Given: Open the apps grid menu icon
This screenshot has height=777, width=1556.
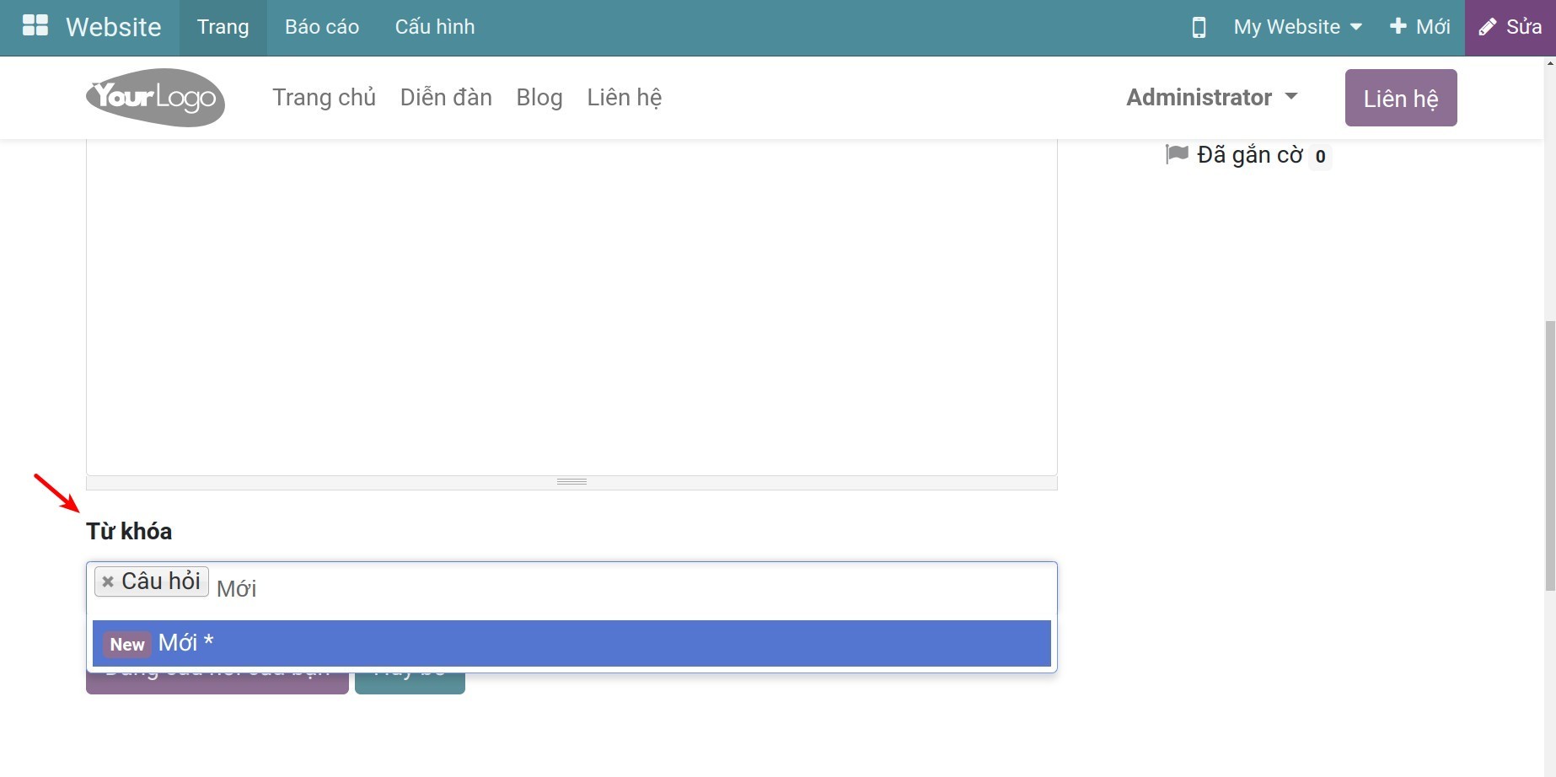Looking at the screenshot, I should pyautogui.click(x=35, y=26).
